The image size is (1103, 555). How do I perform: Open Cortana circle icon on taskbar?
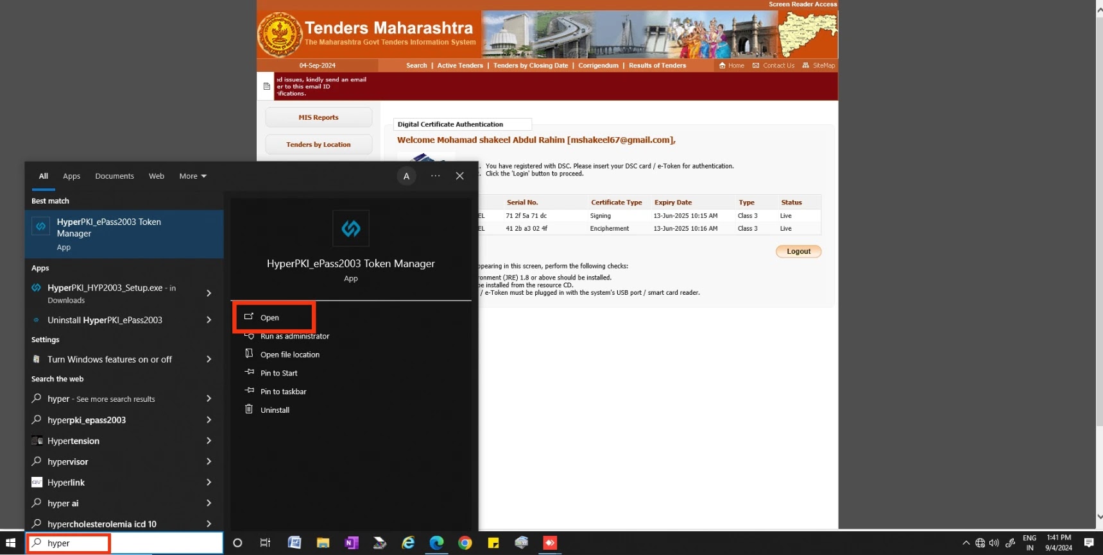tap(237, 543)
